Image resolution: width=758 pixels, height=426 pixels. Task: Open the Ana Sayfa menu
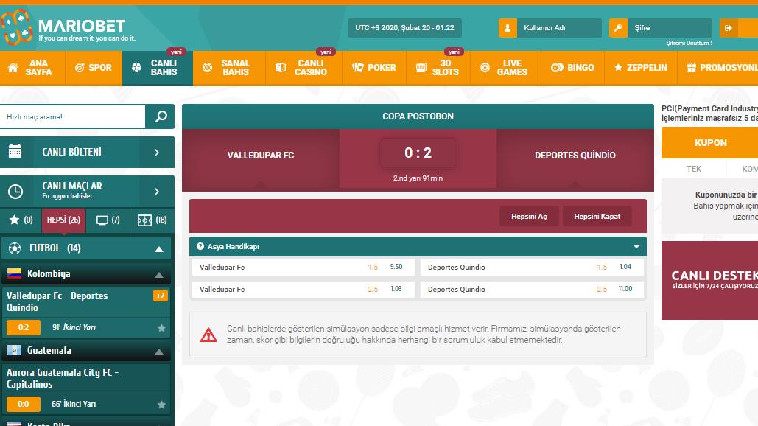point(32,68)
